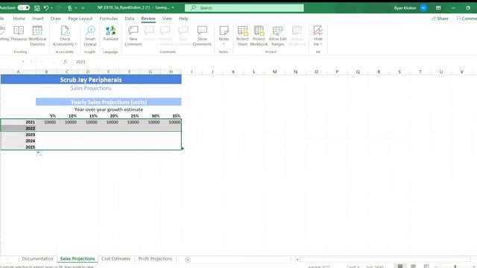This screenshot has width=477, height=268.
Task: Click the 20% growth header cell
Action: coord(109,116)
